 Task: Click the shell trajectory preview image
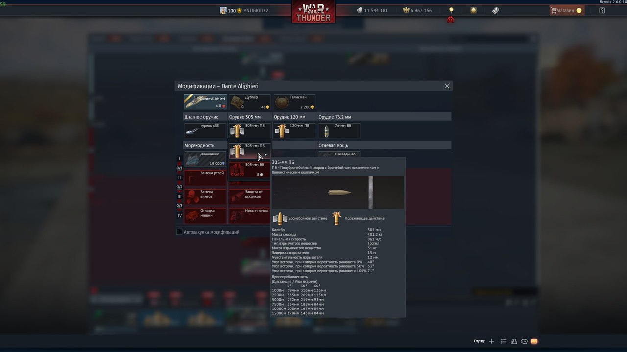pos(338,193)
